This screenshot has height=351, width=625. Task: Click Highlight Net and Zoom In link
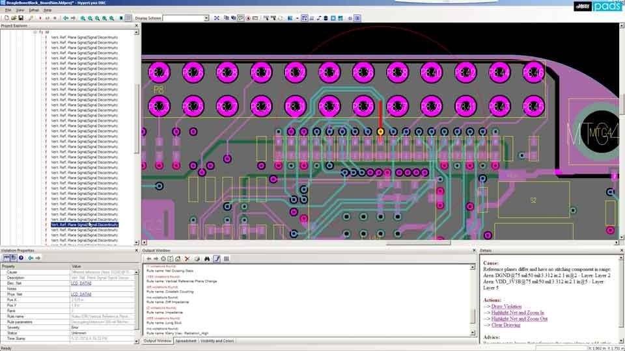point(518,313)
